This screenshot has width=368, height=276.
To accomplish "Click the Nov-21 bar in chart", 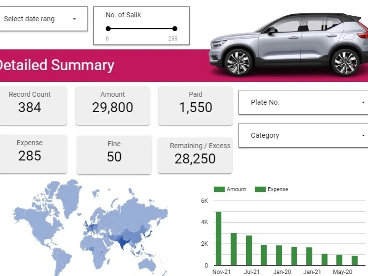I will 219,238.
